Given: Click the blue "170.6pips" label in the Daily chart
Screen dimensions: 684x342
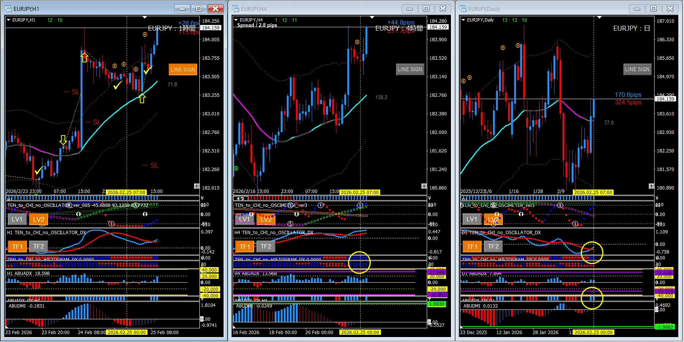Looking at the screenshot, I should pos(628,95).
